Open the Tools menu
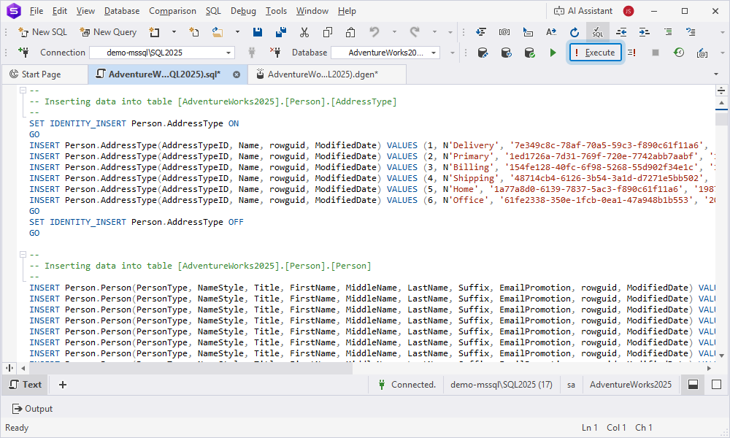Viewport: 730px width, 438px height. tap(276, 11)
